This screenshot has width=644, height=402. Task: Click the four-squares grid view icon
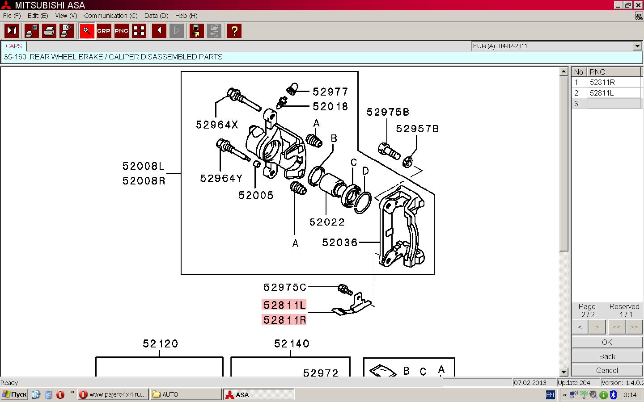(139, 31)
